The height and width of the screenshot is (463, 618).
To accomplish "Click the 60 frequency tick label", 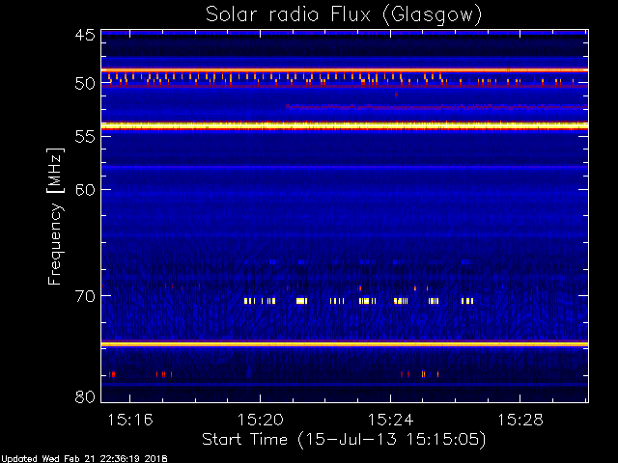I will [85, 190].
